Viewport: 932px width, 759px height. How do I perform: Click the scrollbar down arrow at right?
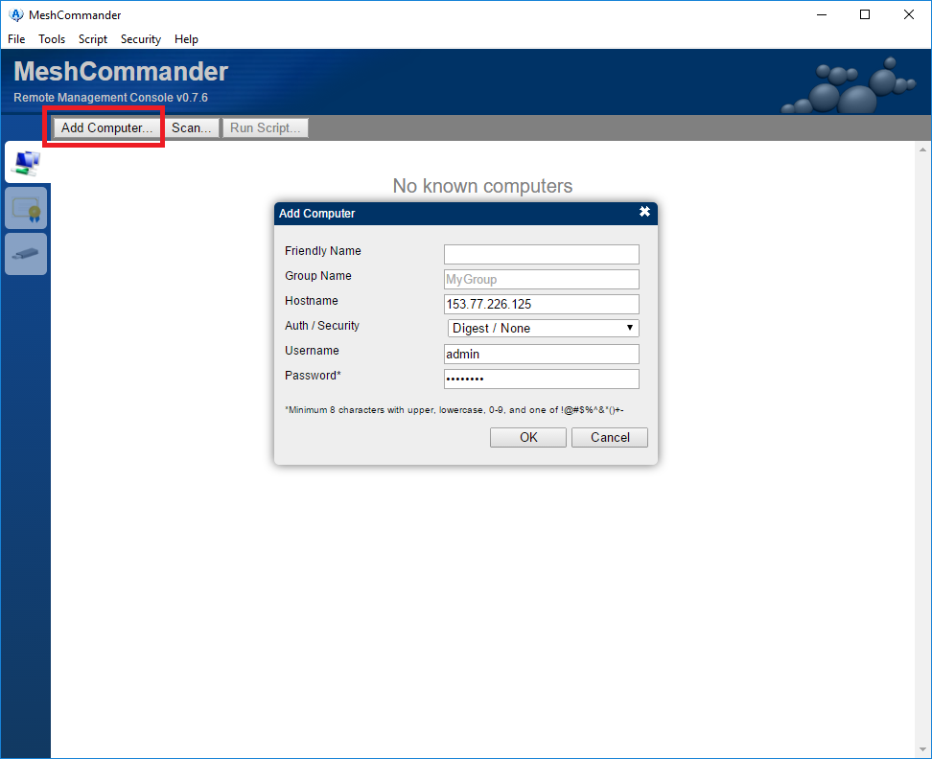click(x=922, y=749)
